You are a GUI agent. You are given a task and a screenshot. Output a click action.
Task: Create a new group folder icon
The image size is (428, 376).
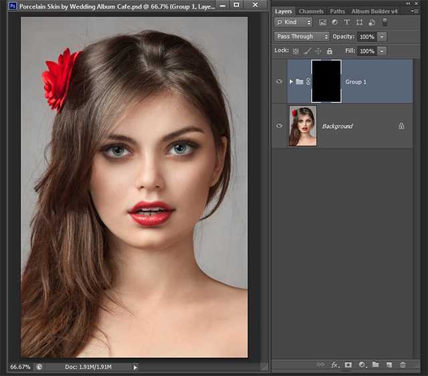click(x=375, y=365)
